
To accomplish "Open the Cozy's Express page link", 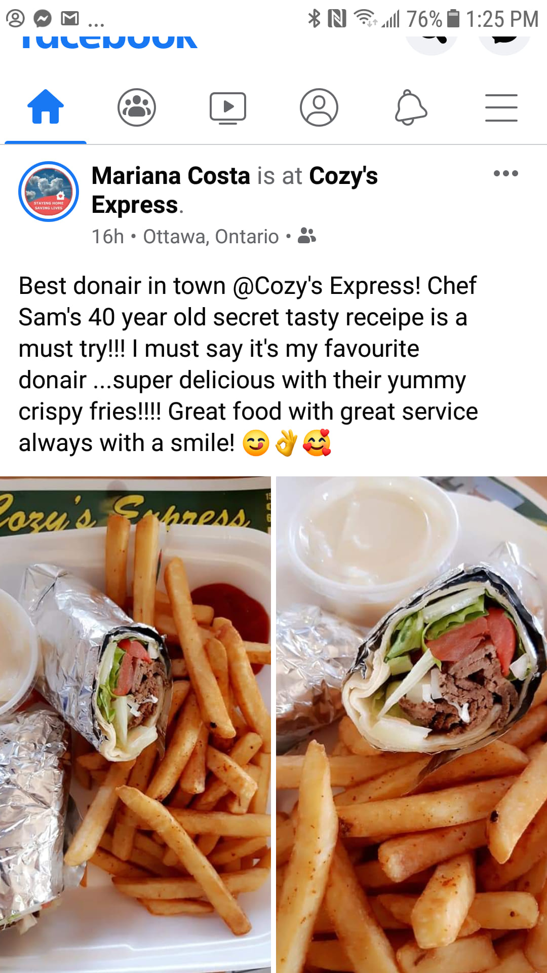I will pos(235,190).
